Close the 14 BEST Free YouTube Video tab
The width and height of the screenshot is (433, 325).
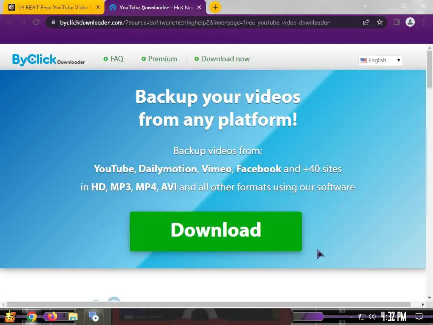tap(98, 8)
